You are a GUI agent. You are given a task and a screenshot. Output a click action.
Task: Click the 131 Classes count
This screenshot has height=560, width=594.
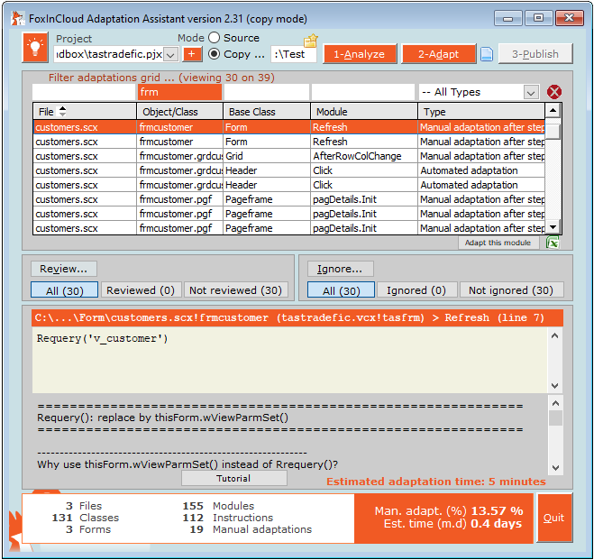click(86, 518)
